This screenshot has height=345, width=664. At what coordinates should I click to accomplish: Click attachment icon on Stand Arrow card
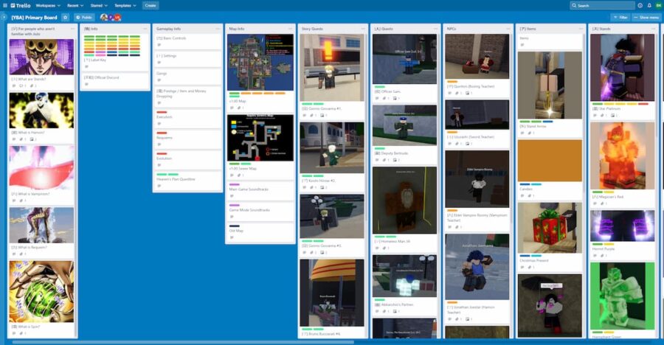pos(530,133)
